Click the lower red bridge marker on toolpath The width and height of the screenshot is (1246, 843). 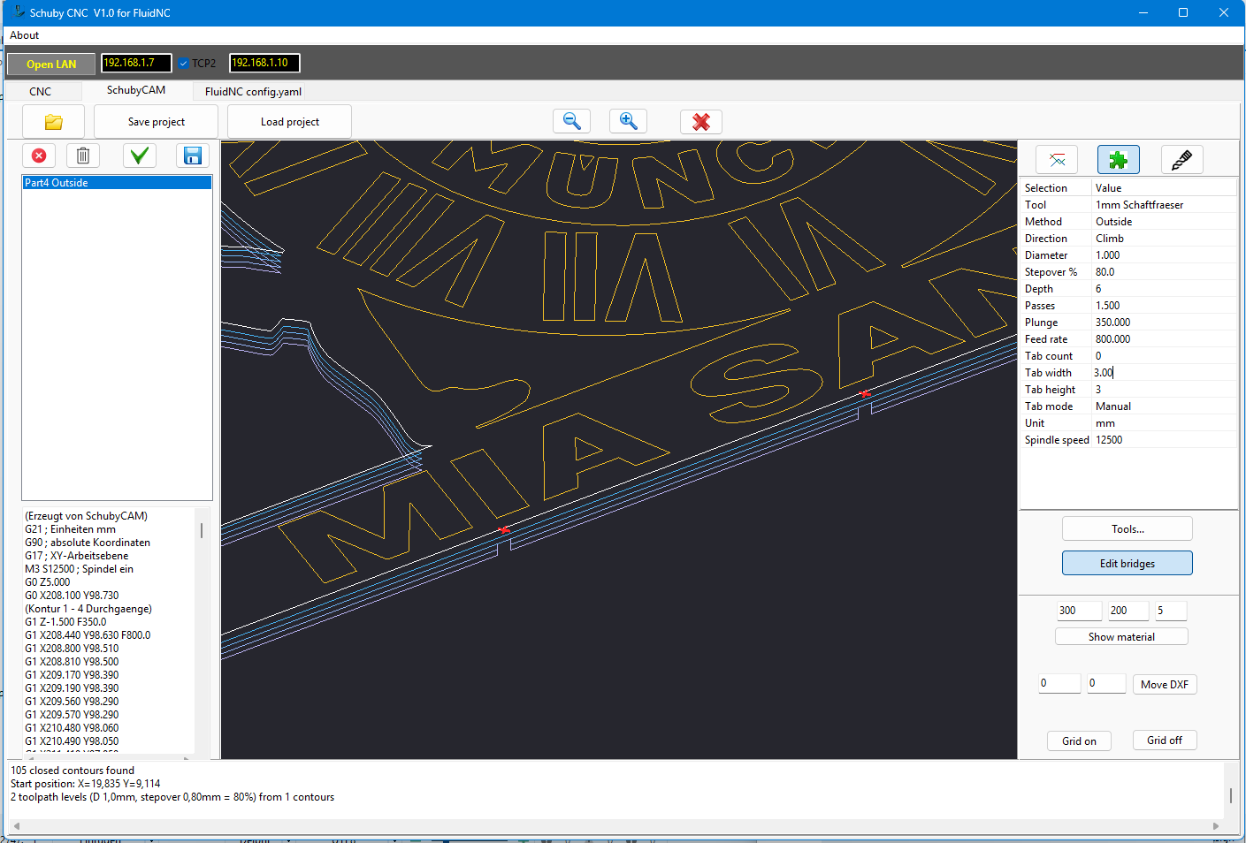click(x=504, y=530)
